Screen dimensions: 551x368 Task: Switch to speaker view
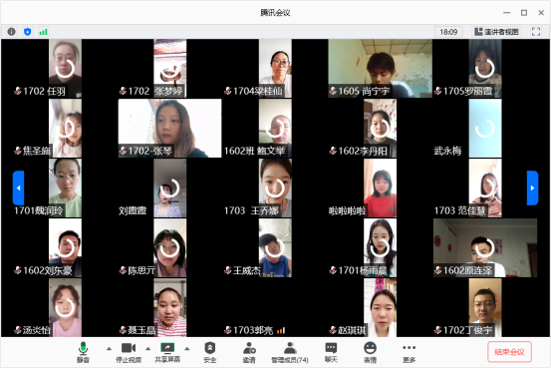tap(496, 32)
